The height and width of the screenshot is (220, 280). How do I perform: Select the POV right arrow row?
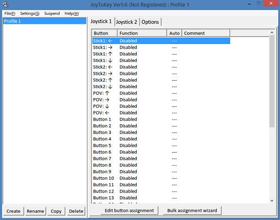point(161,99)
